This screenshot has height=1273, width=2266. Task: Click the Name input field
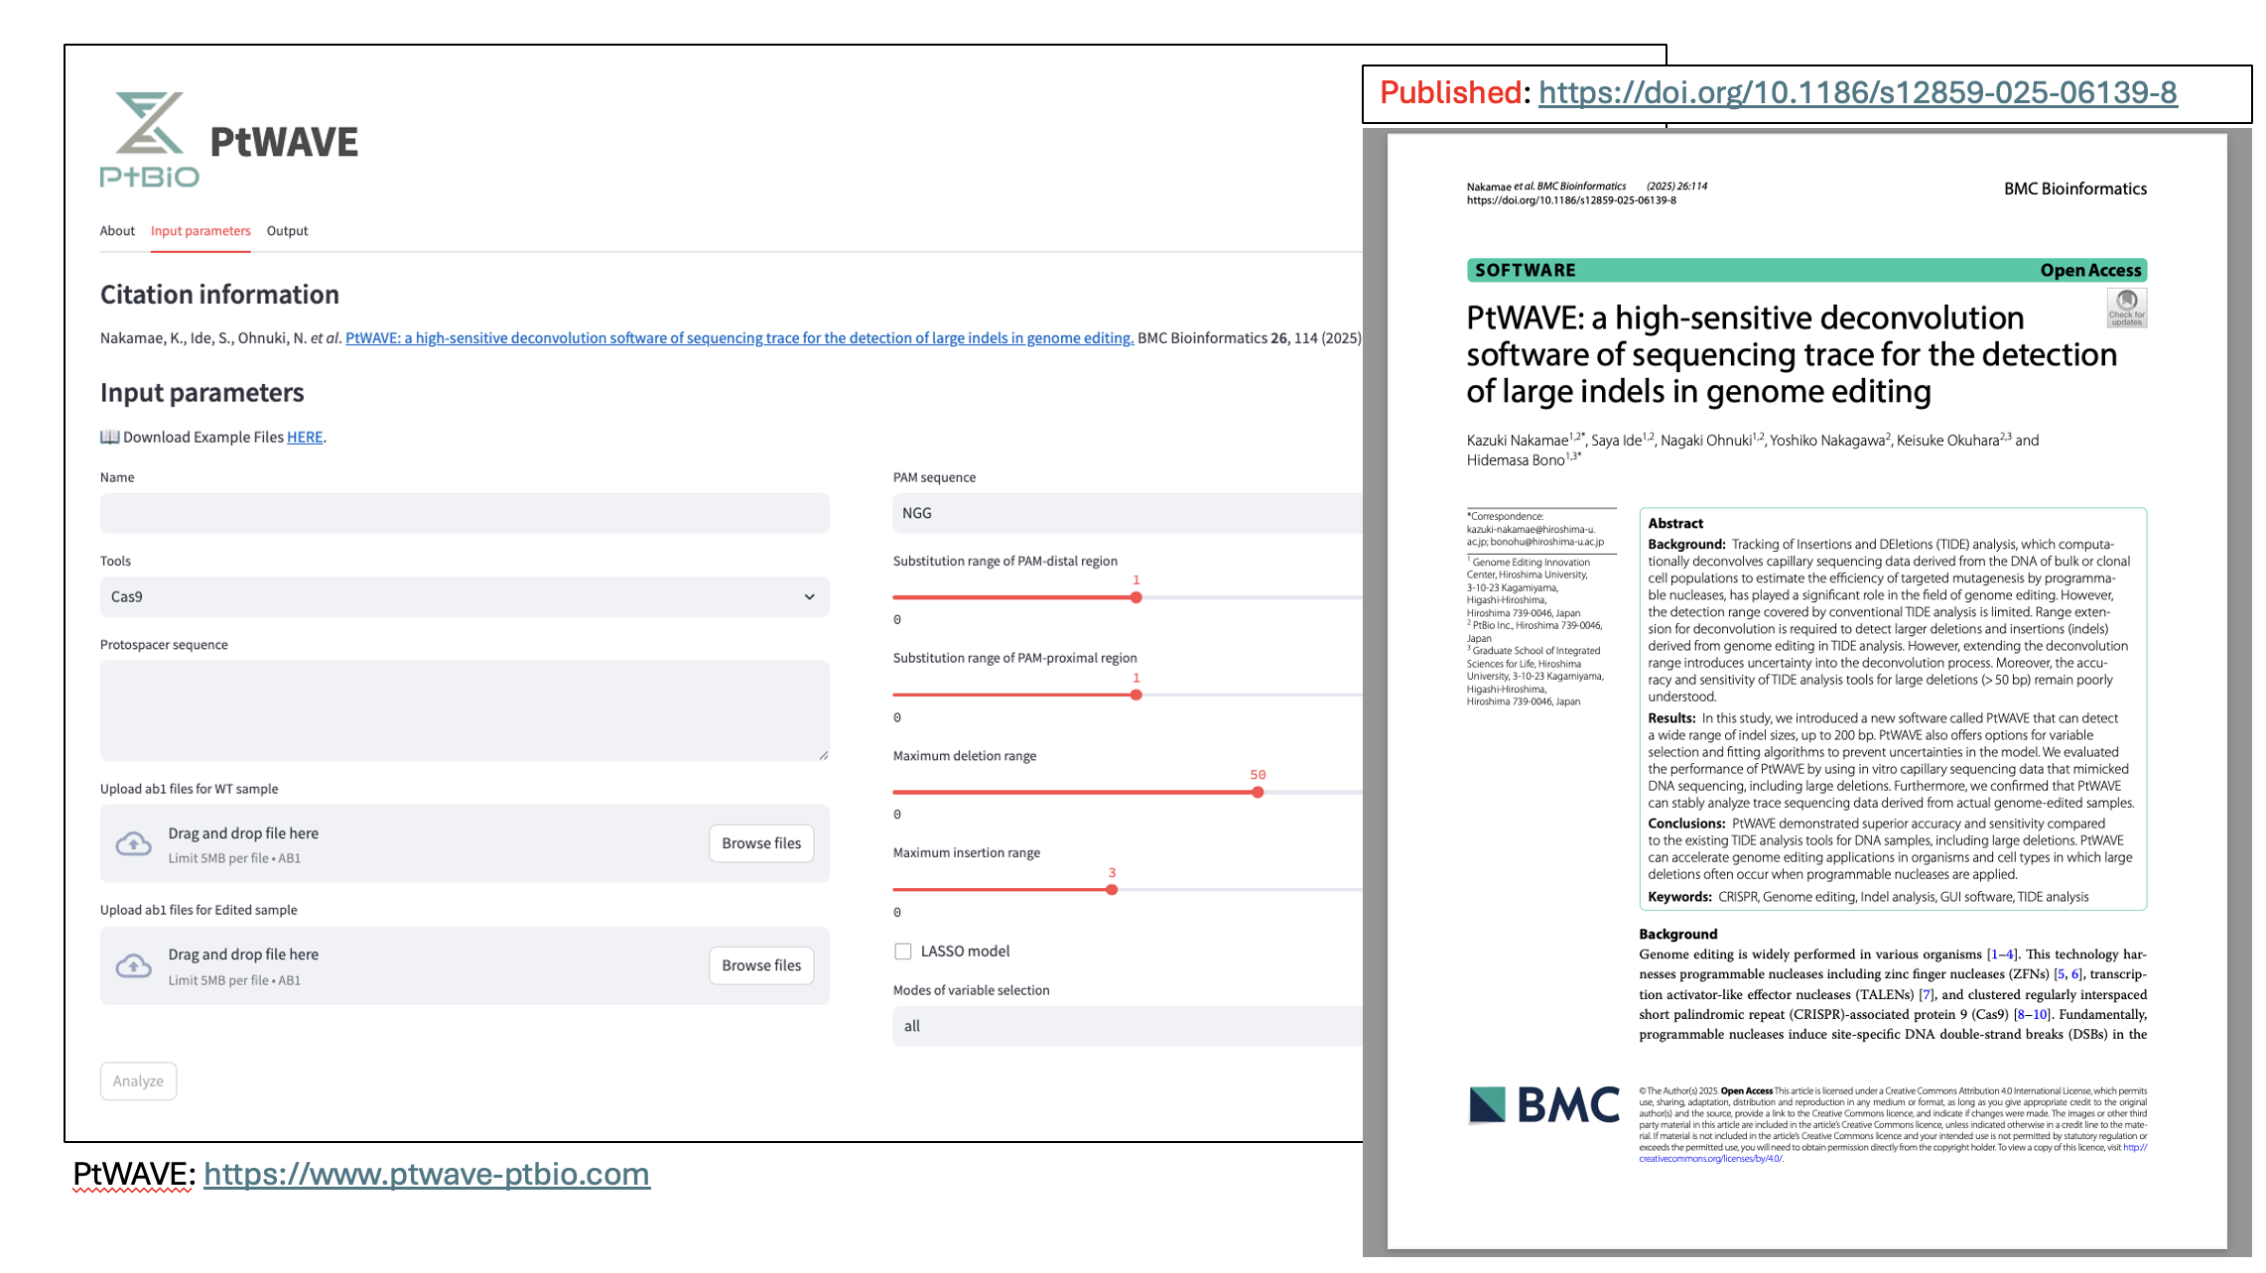(x=465, y=514)
